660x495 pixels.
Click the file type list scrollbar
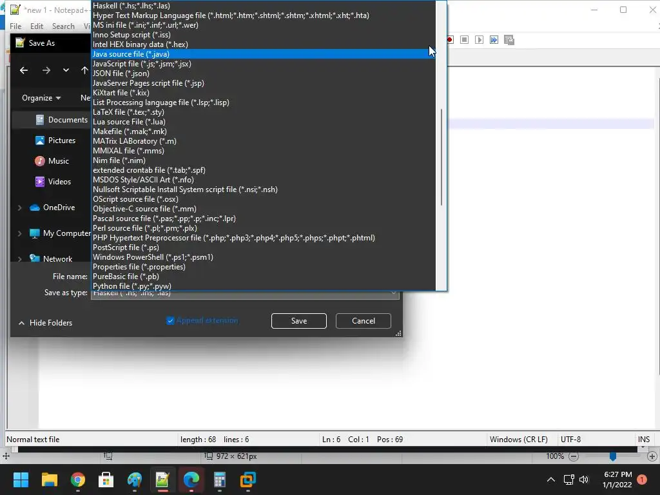(x=441, y=157)
